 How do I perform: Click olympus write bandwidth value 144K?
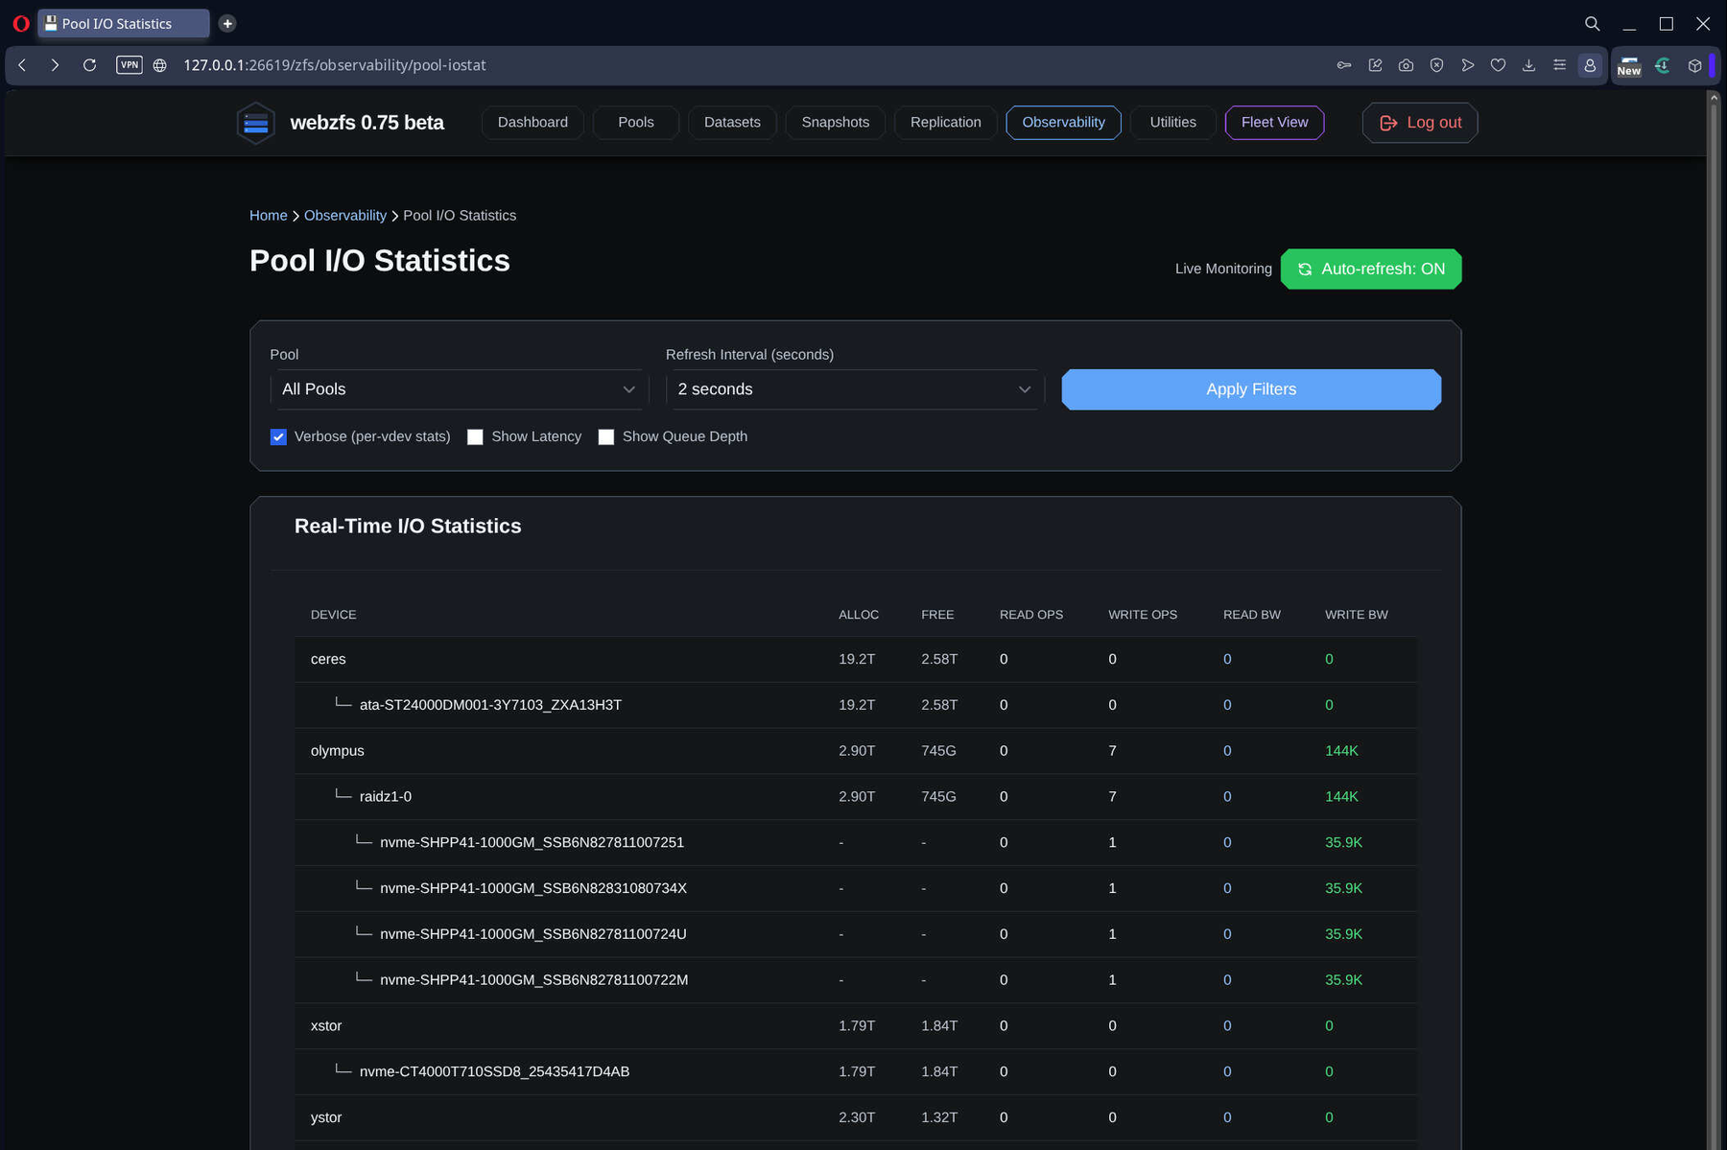[x=1341, y=751]
